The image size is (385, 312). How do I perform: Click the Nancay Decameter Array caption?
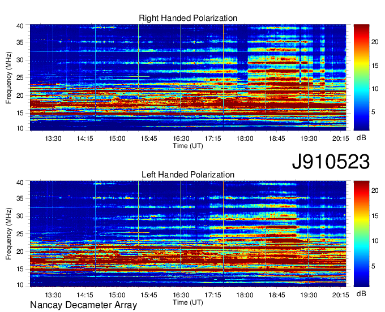click(83, 305)
